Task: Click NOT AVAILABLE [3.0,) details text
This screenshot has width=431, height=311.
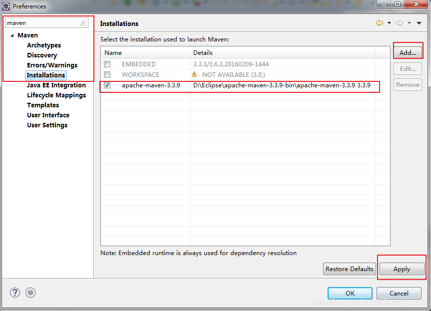Action: (x=234, y=75)
